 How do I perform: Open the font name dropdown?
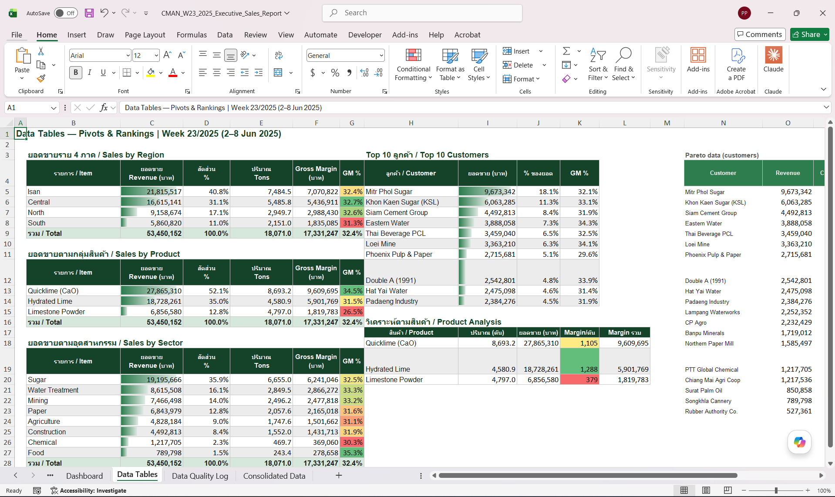(128, 55)
